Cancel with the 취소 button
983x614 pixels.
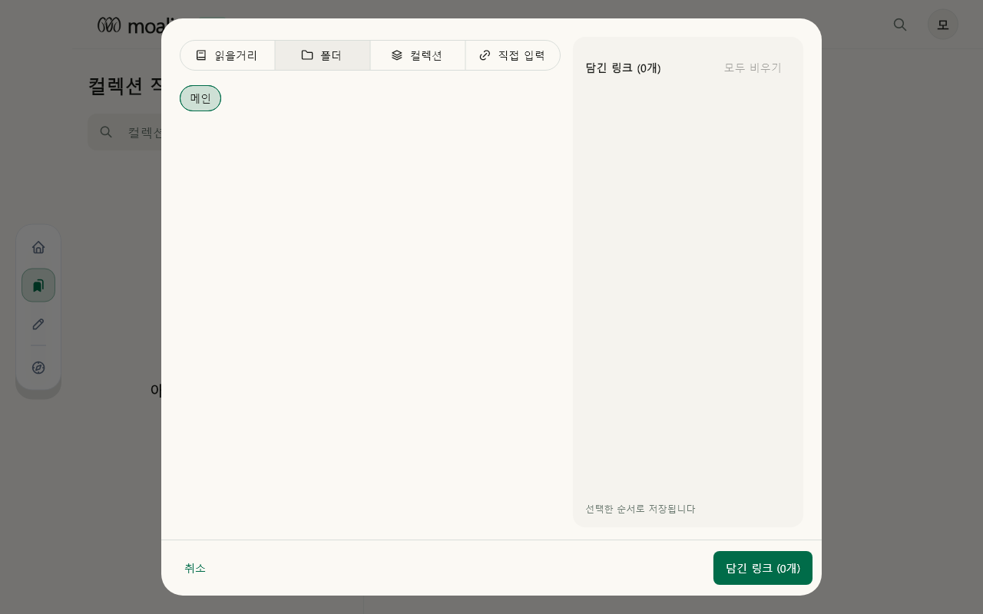[195, 568]
